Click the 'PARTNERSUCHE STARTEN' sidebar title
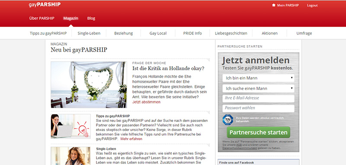The width and height of the screenshot is (346, 165). [240, 47]
